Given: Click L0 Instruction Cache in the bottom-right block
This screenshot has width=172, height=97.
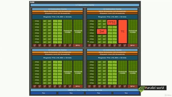Looking at the screenshot, I should (112, 50).
